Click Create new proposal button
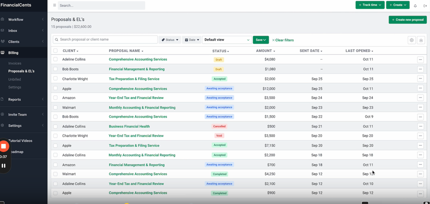 pyautogui.click(x=408, y=20)
